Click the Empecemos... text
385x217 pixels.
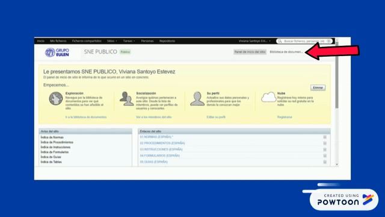pos(56,85)
